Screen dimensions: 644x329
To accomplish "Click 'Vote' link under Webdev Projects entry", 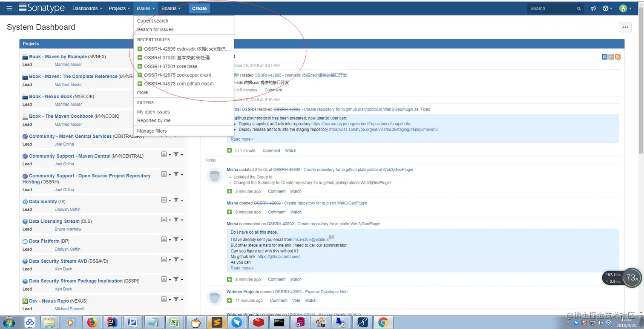I will (x=296, y=301).
